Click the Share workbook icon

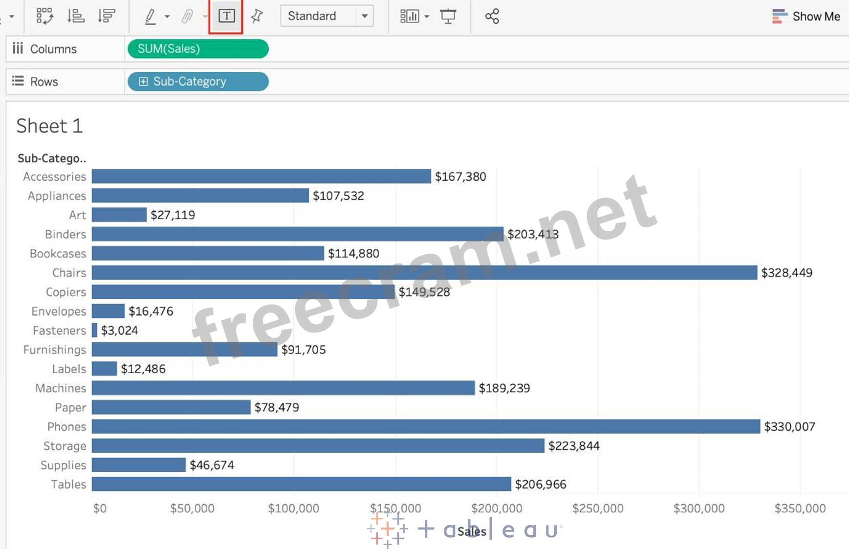[492, 16]
